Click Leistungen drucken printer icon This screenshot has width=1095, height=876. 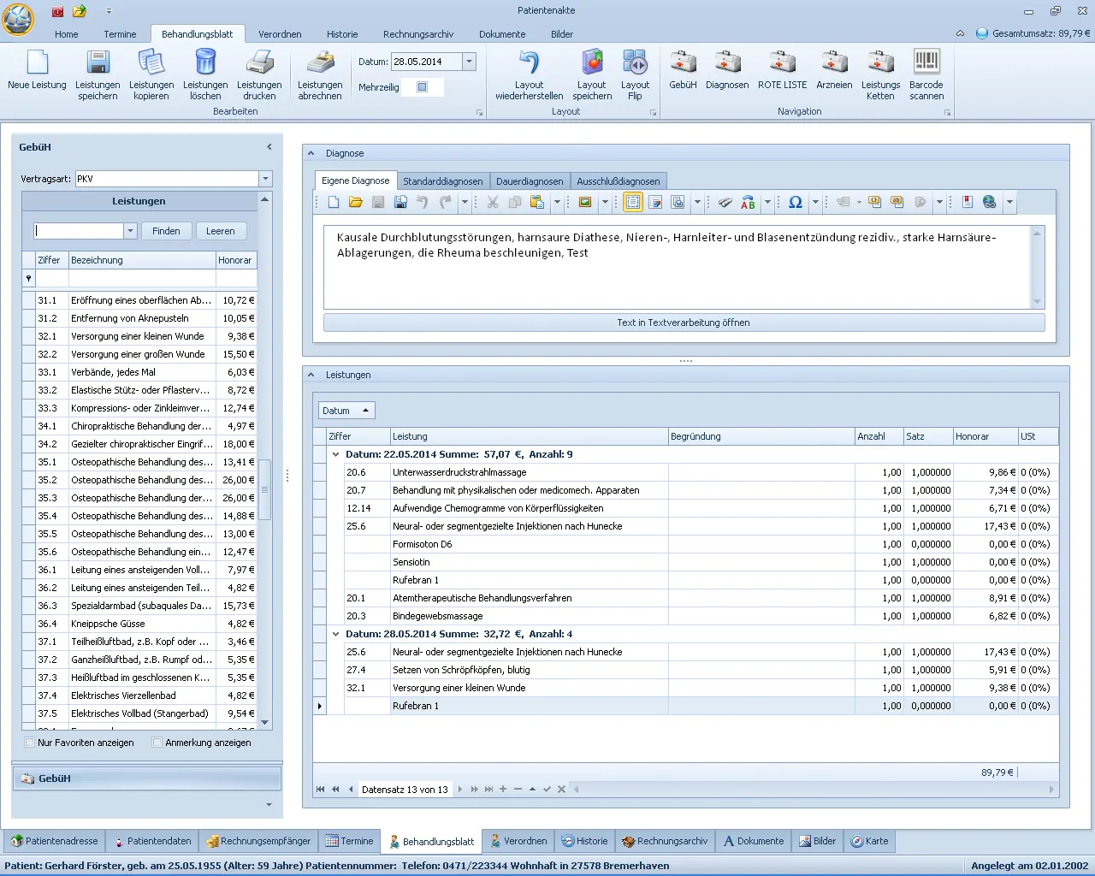point(259,63)
